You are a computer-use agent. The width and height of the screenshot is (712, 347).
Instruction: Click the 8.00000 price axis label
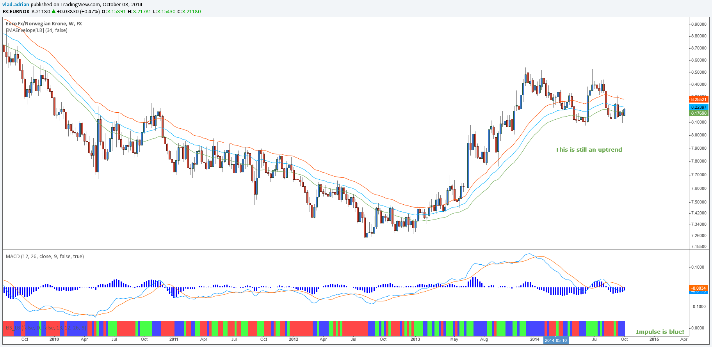[699, 135]
